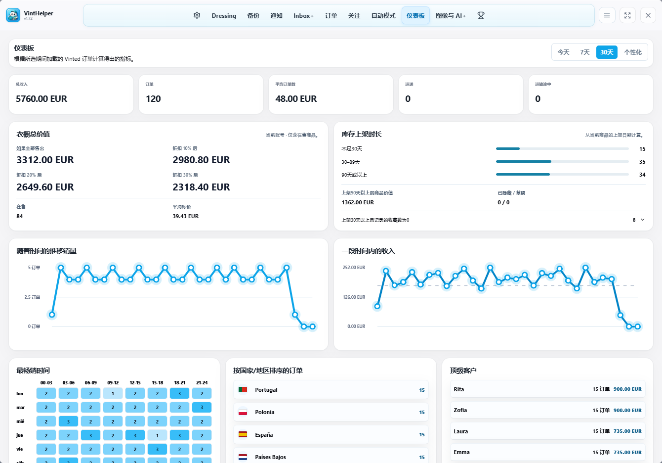
Task: Switch the period to 今天
Action: pos(564,52)
